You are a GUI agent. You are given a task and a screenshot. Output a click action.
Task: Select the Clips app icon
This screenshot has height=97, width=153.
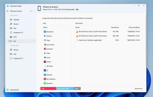[x=45, y=40]
